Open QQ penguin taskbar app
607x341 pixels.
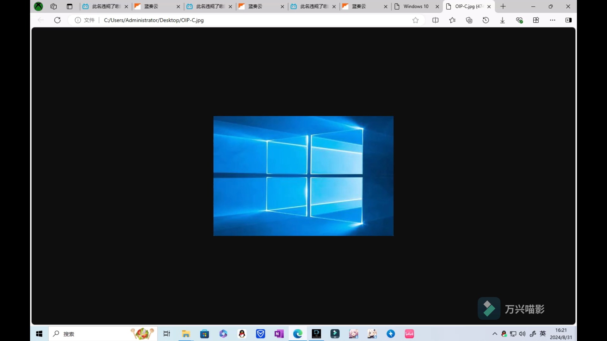(x=242, y=334)
